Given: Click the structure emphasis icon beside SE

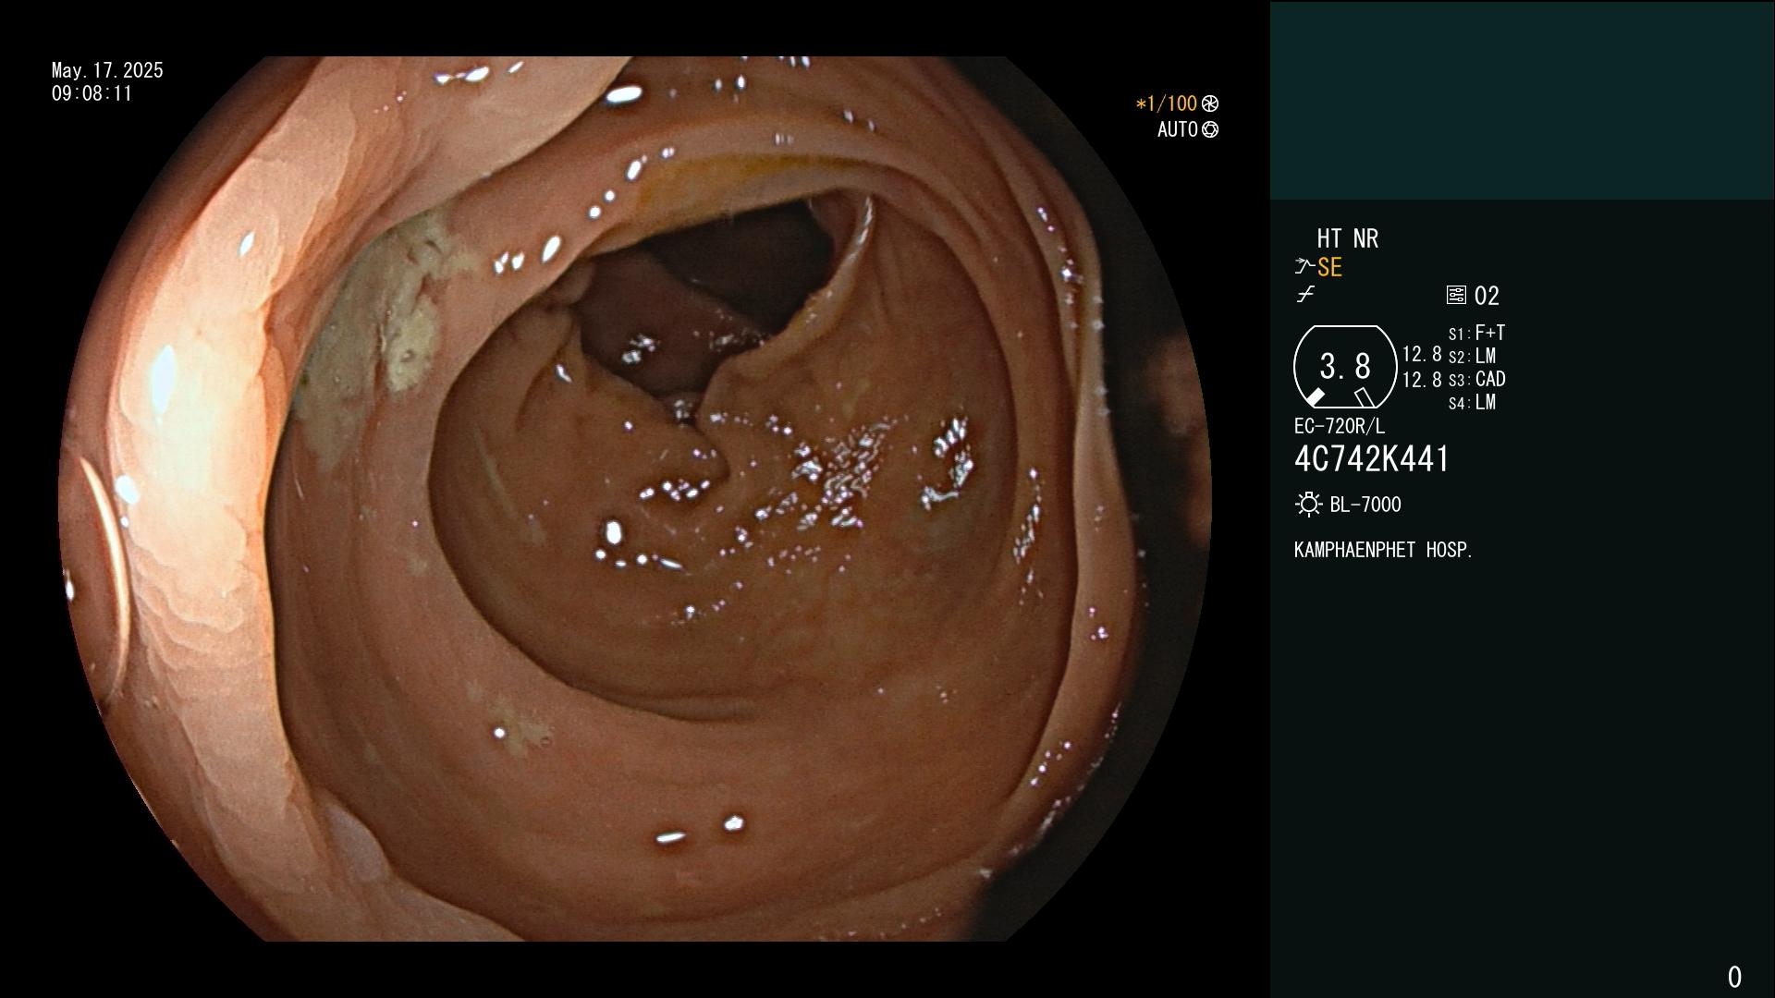Looking at the screenshot, I should click(x=1304, y=267).
